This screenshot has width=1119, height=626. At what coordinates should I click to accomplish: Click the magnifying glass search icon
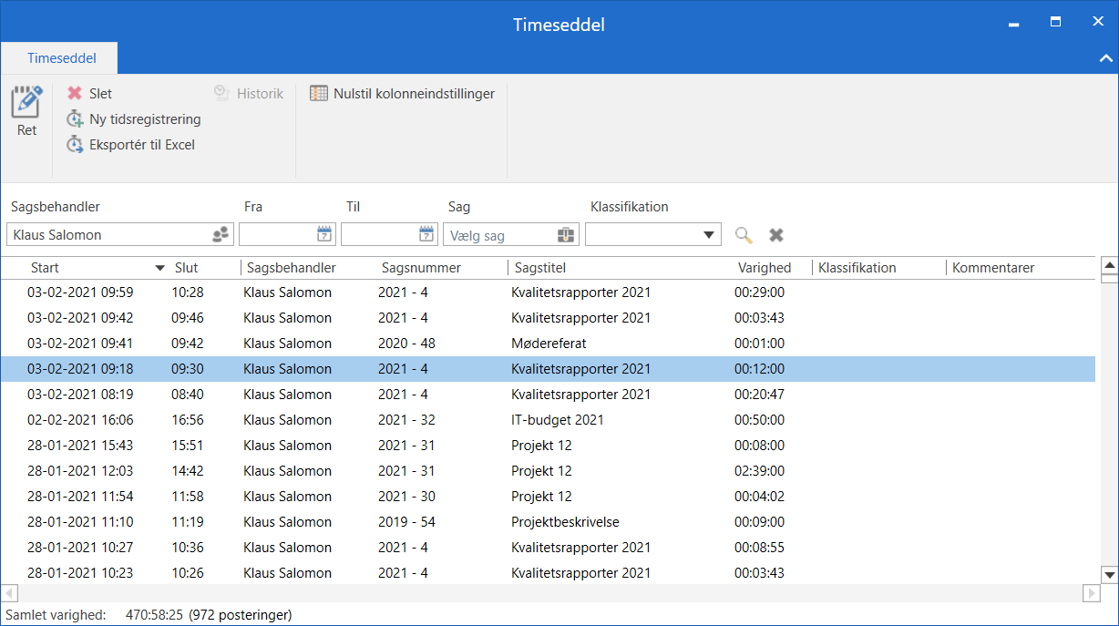744,235
